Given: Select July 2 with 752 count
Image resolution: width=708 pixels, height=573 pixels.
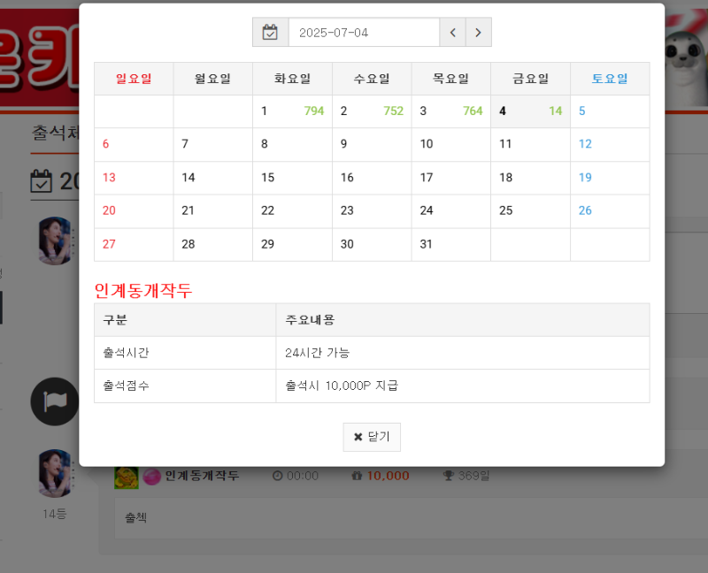Looking at the screenshot, I should click(372, 111).
